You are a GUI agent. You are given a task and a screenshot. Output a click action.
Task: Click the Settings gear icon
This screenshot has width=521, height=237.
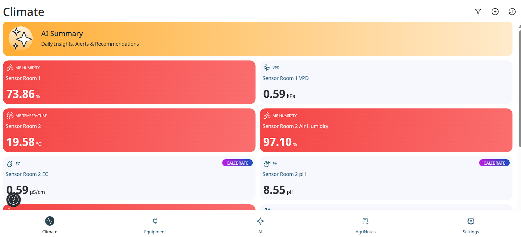click(471, 221)
